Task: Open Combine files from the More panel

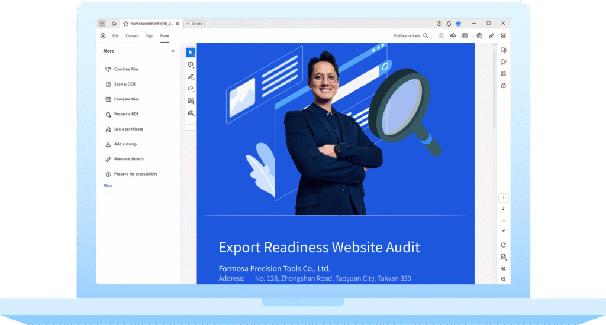Action: click(126, 69)
